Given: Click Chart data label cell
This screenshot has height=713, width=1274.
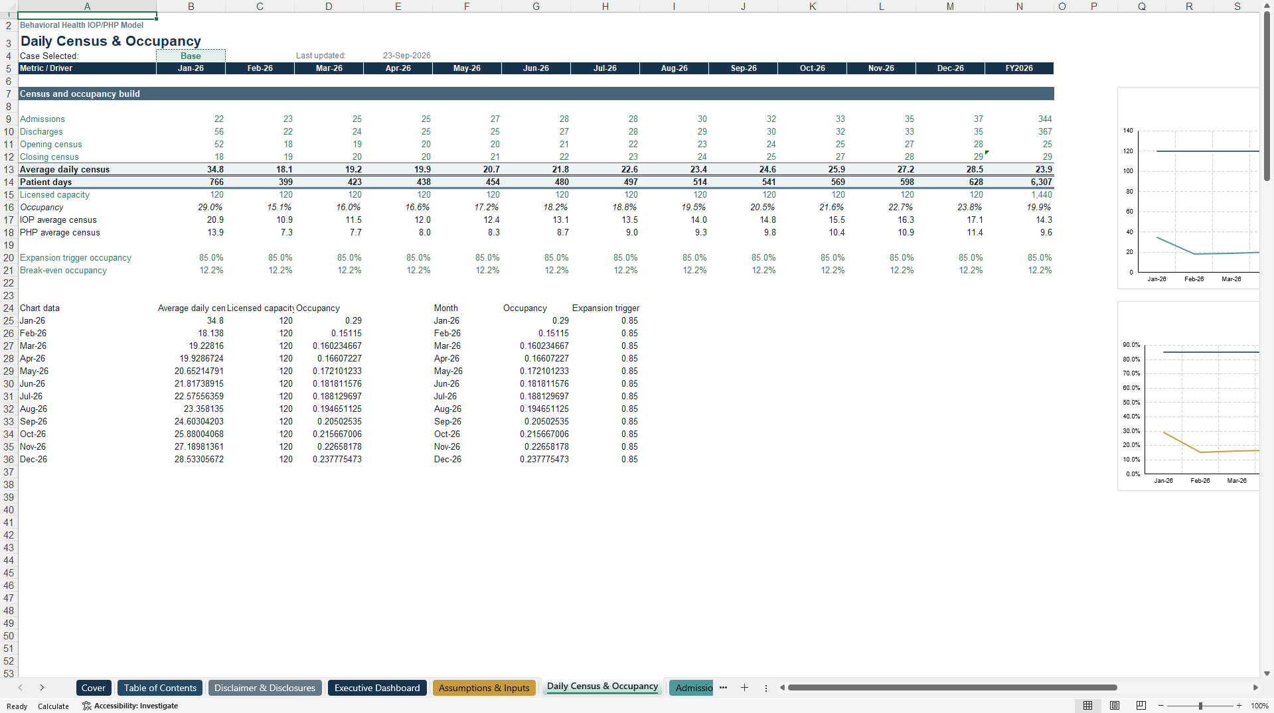Looking at the screenshot, I should click(40, 308).
